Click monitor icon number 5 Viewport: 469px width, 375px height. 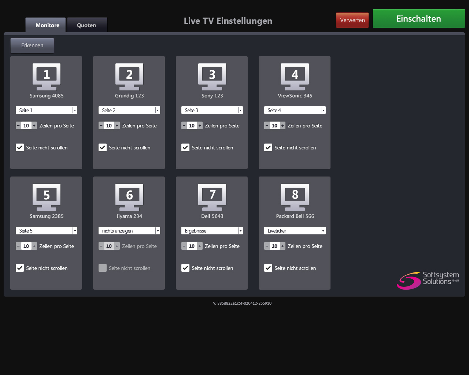click(47, 197)
